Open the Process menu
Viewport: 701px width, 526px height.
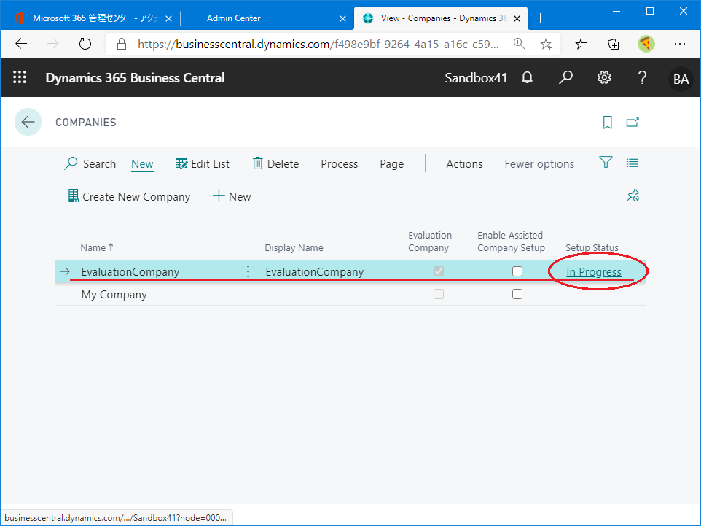(340, 164)
